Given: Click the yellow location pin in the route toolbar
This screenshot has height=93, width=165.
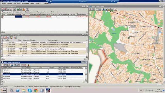Looking at the screenshot, I should 12,37.
